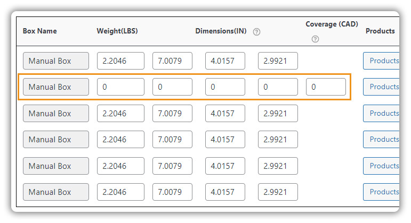The height and width of the screenshot is (223, 411).
Task: Focus the fourth row's 7.0079 dimension field
Action: [x=173, y=140]
